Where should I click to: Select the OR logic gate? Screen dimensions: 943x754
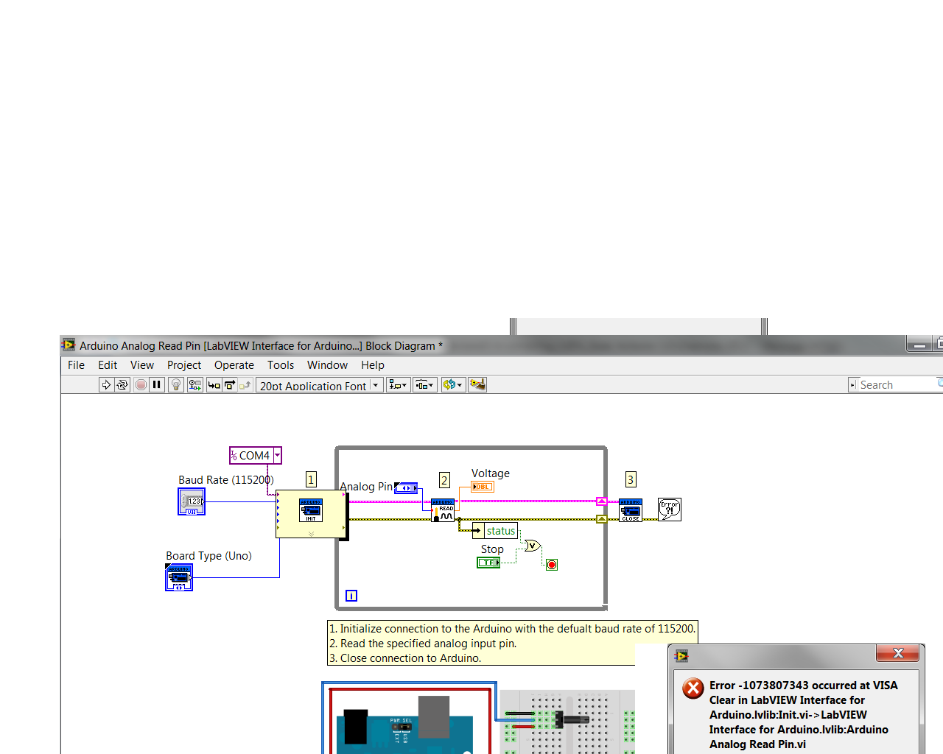click(x=533, y=546)
